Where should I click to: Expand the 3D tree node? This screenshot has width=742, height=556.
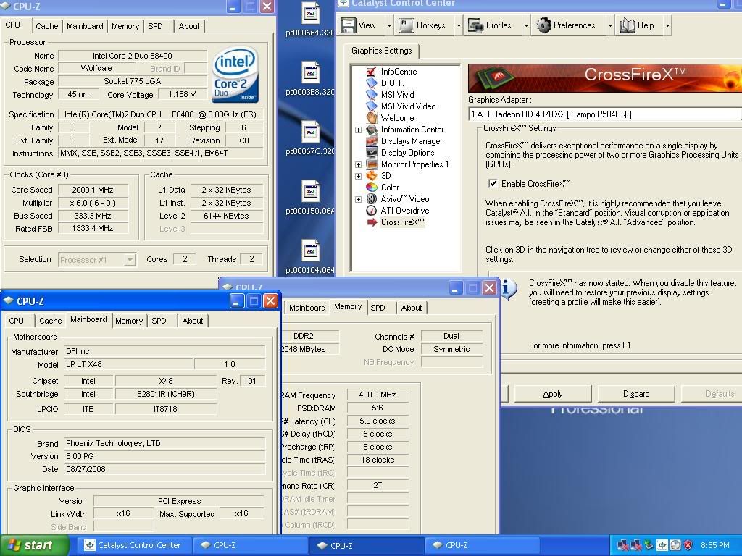[x=358, y=176]
